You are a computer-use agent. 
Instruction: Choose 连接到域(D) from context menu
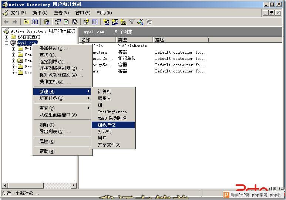(62, 62)
